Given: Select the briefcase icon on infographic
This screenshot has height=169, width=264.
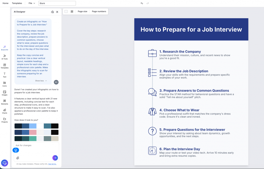Looking at the screenshot, I should click(152, 53).
